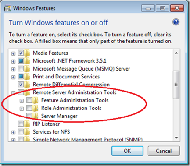Select the Media Features label
The width and height of the screenshot is (190, 166).
click(50, 53)
